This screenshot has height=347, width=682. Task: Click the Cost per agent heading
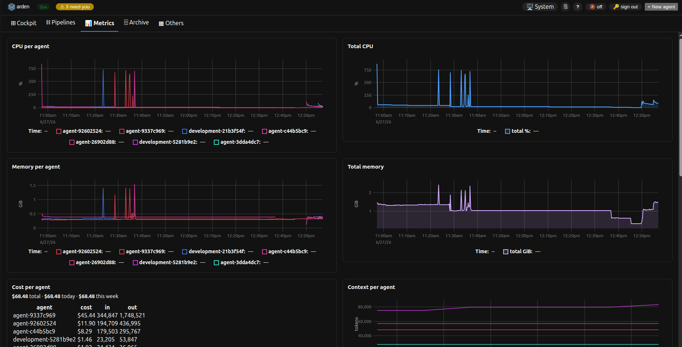[x=31, y=287]
